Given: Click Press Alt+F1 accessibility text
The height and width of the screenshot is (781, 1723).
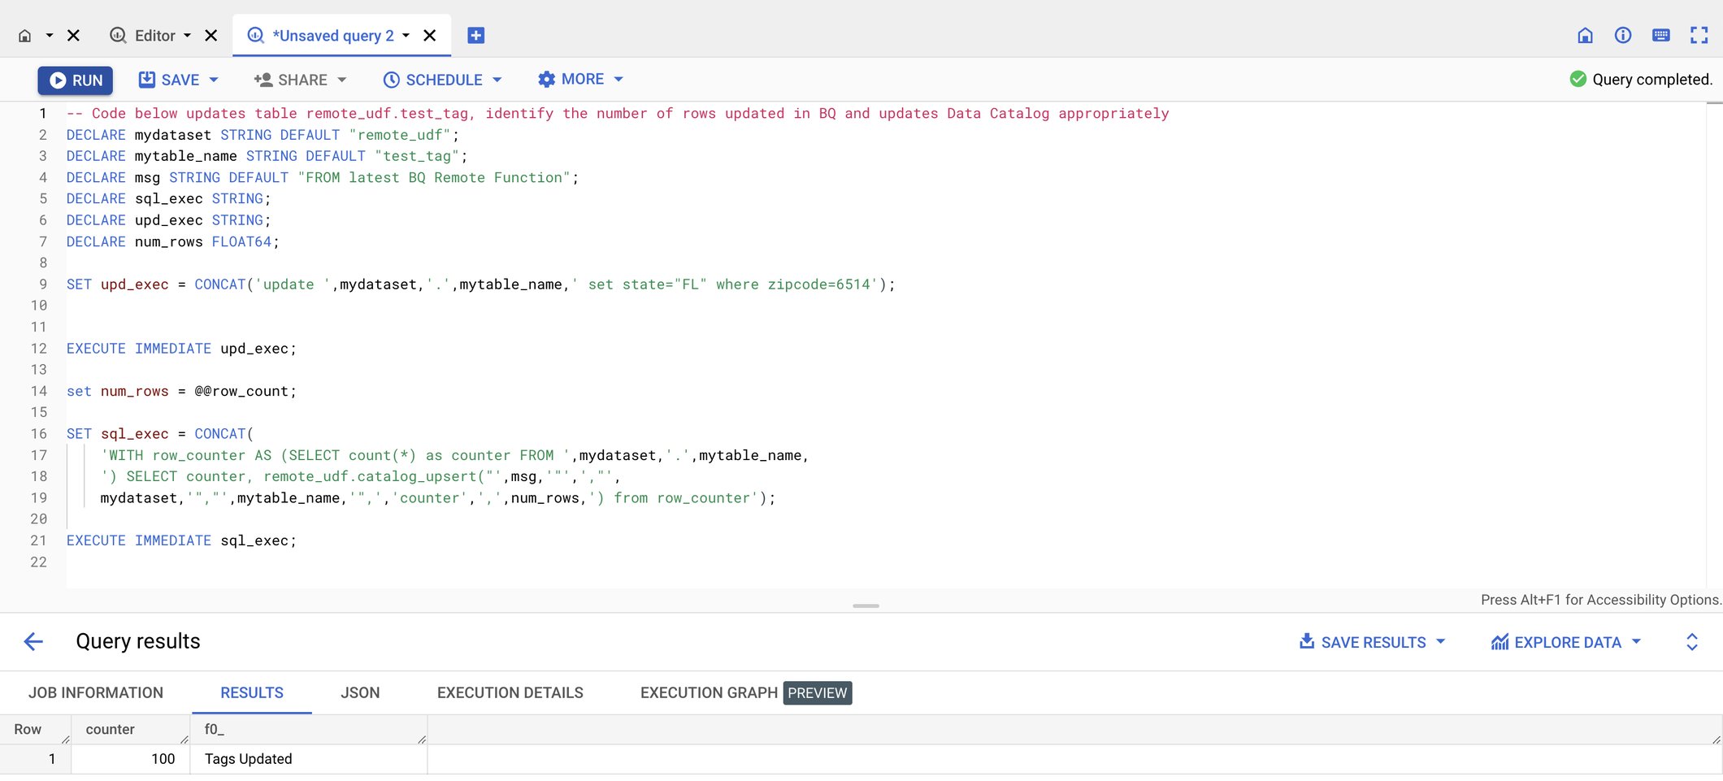Looking at the screenshot, I should point(1600,600).
